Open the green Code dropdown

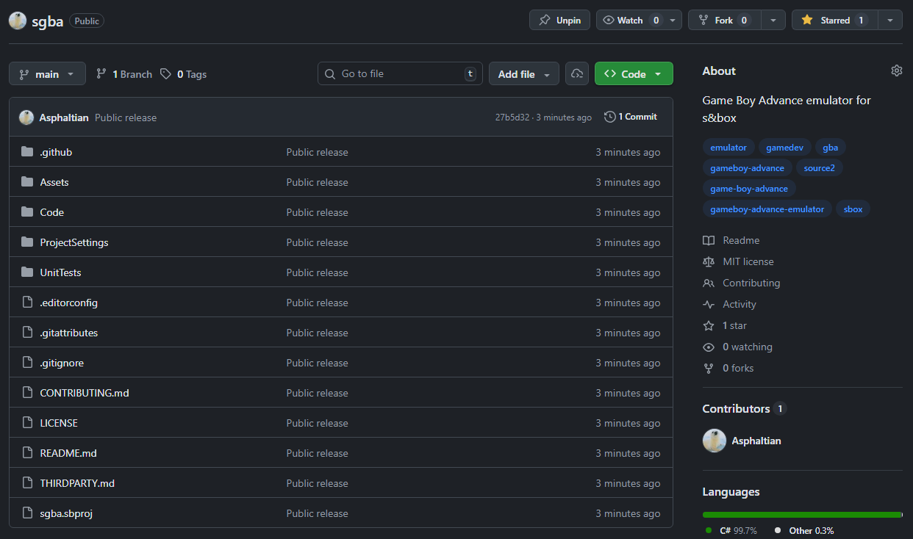pos(633,74)
